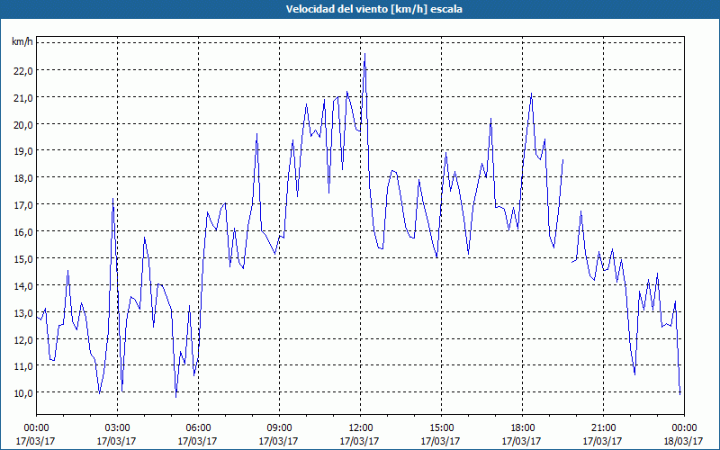Click the '13,0' y-axis label

[x=22, y=313]
